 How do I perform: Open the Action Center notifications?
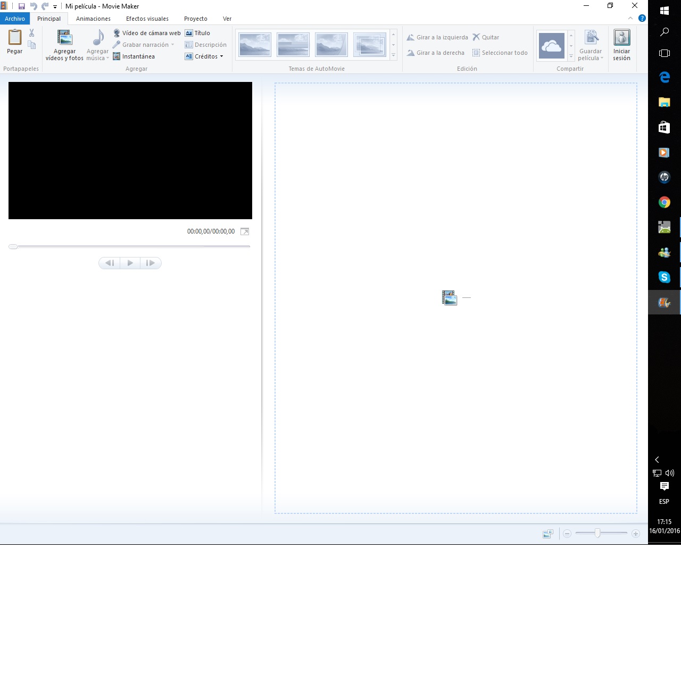pyautogui.click(x=665, y=486)
